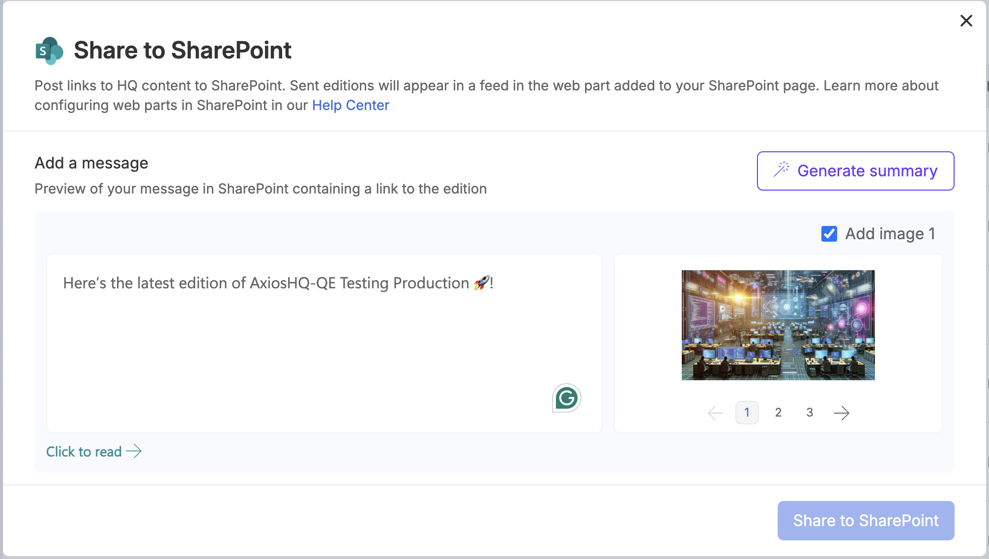Open the Grammarly icon in message box
989x559 pixels.
(566, 398)
